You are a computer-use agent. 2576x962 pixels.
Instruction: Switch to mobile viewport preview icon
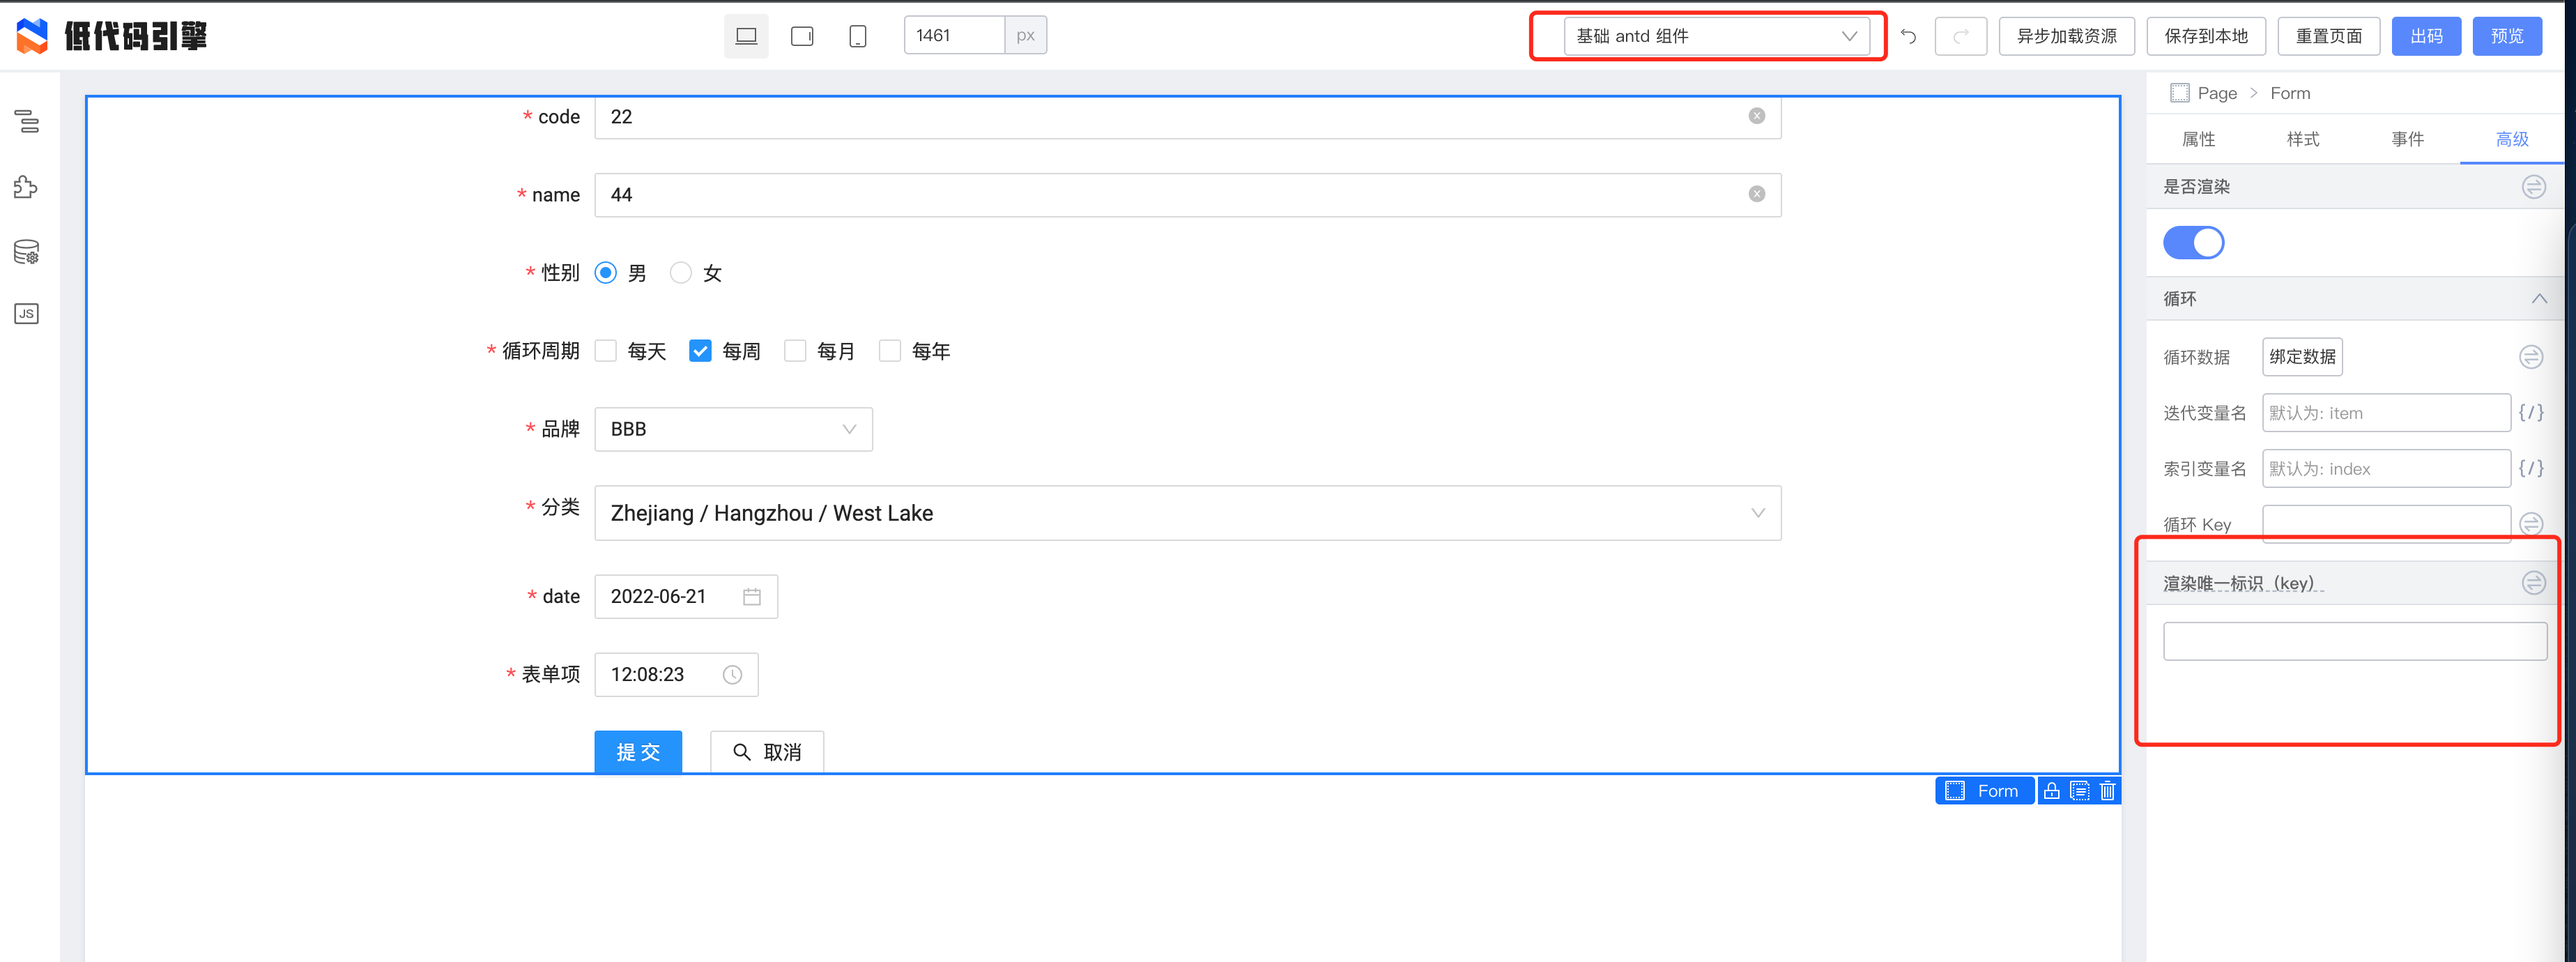coord(857,35)
